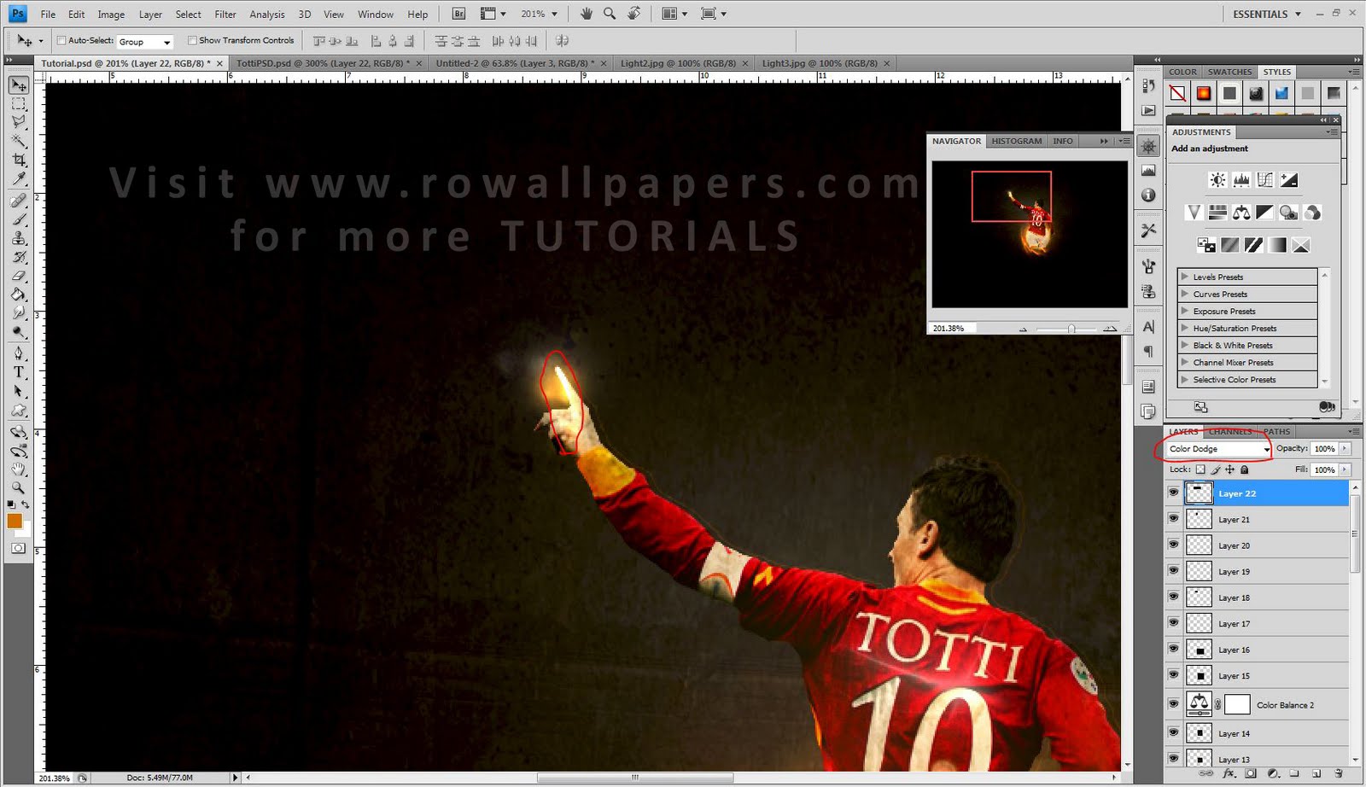This screenshot has height=787, width=1366.
Task: Open the Layer menu
Action: 150,15
